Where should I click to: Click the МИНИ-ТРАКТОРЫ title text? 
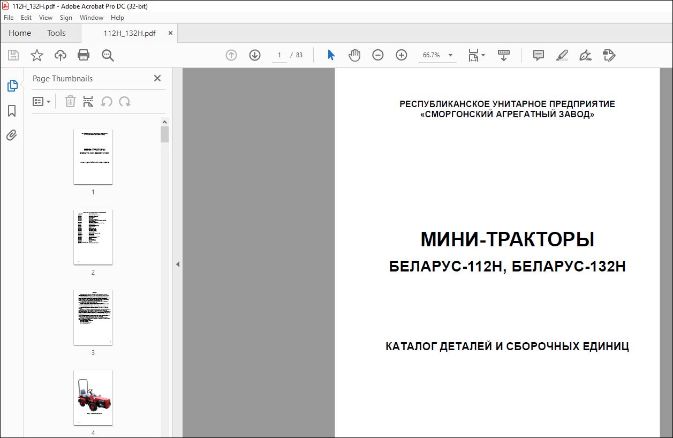pos(508,239)
